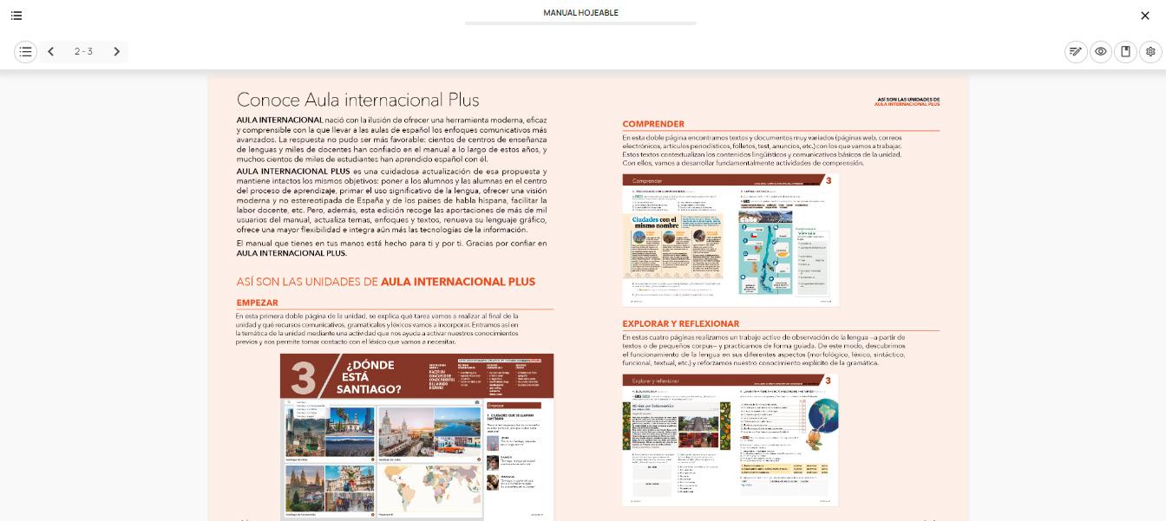1166x521 pixels.
Task: Open the circled index list button
Action: click(x=26, y=52)
